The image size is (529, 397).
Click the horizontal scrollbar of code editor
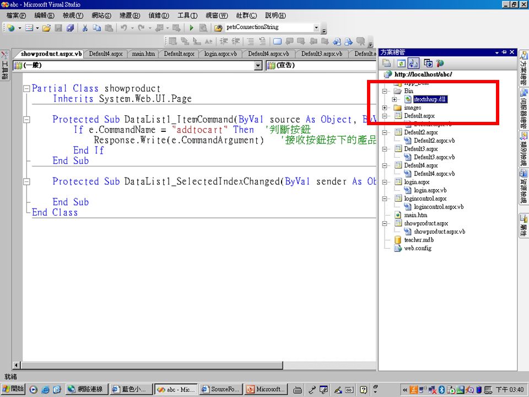tap(152, 365)
